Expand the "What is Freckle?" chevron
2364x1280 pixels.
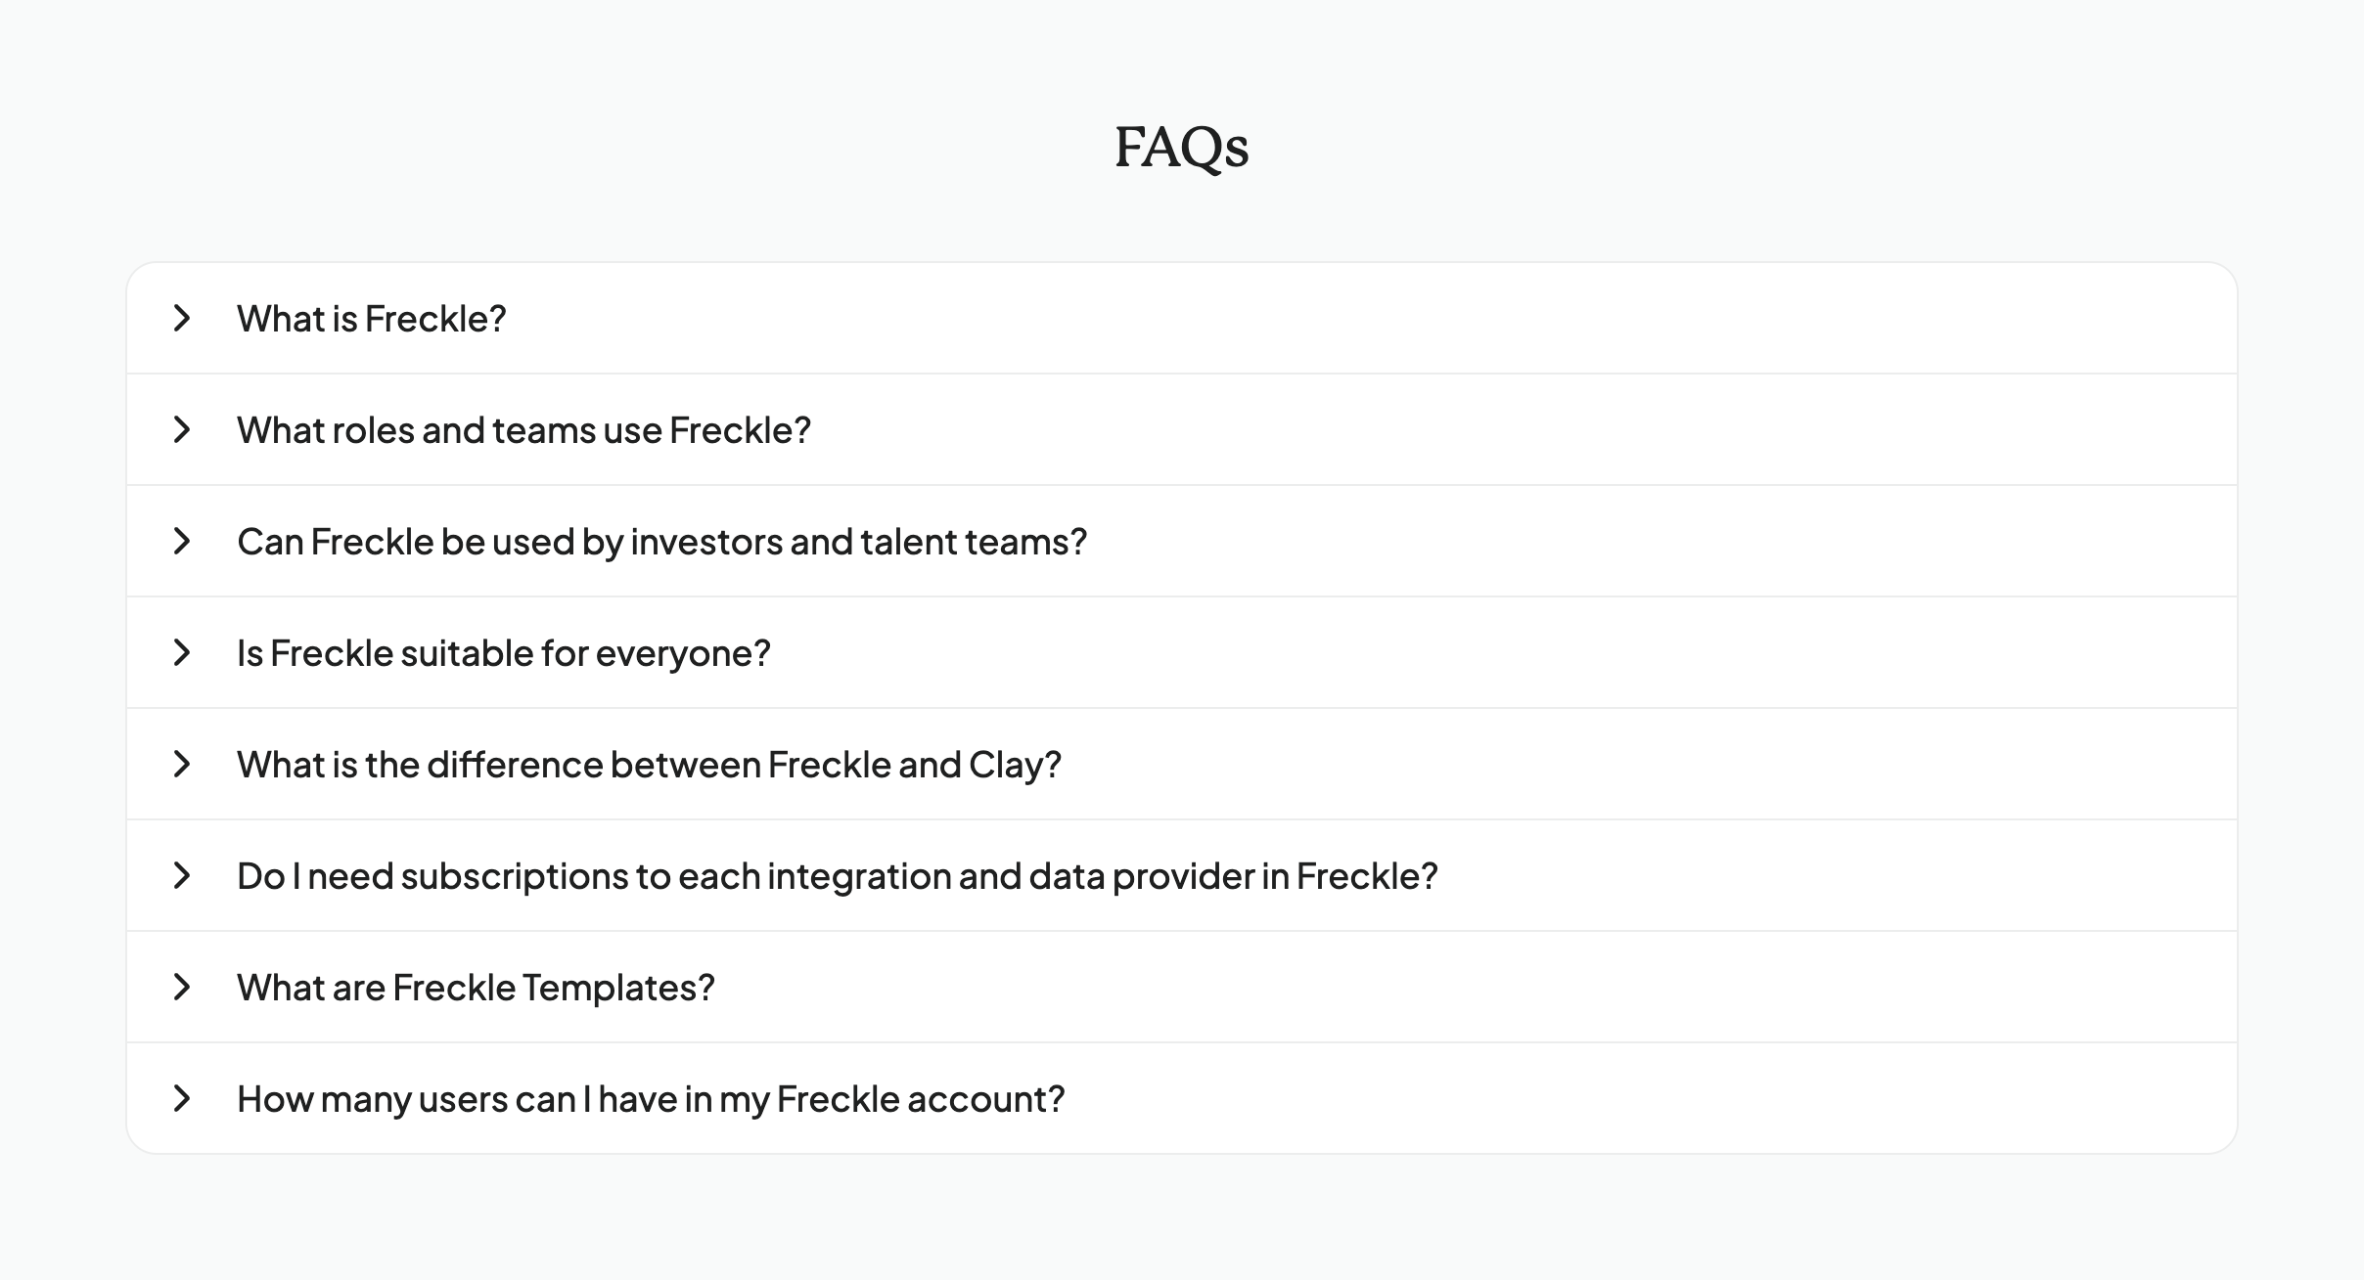point(182,319)
